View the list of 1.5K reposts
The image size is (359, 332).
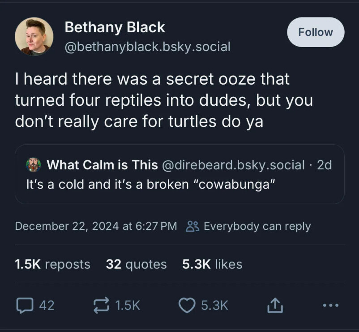click(52, 264)
